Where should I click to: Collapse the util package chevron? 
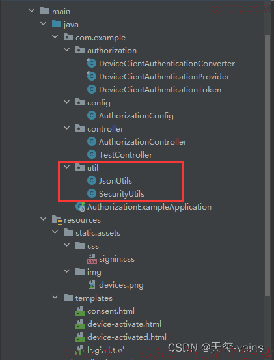click(67, 167)
